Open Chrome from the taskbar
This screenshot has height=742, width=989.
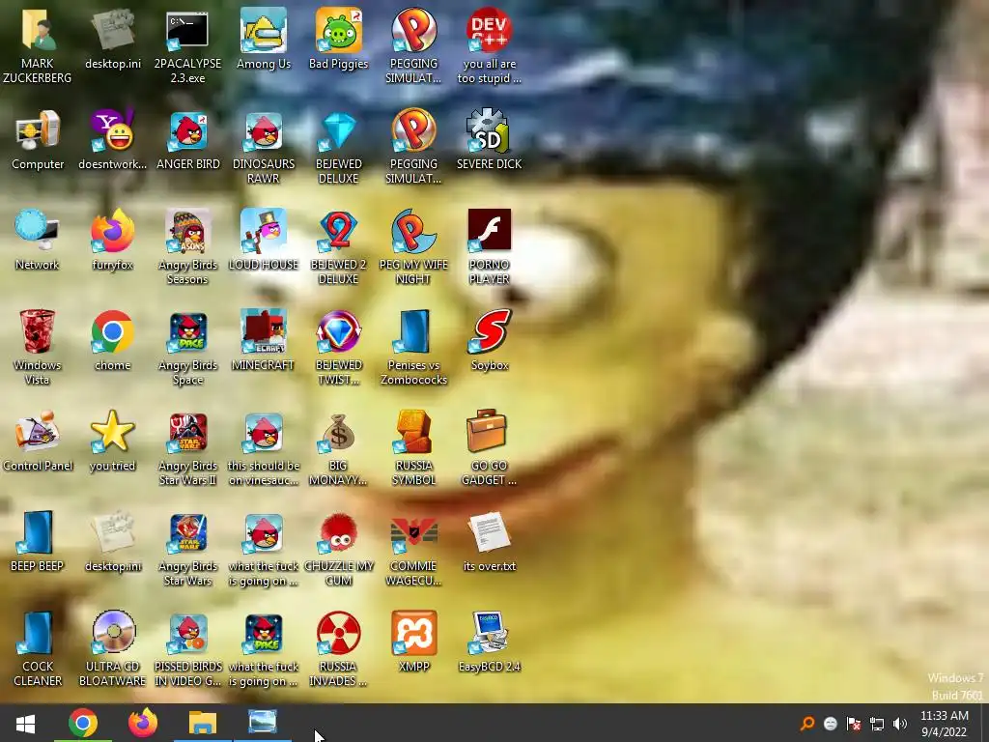point(83,723)
